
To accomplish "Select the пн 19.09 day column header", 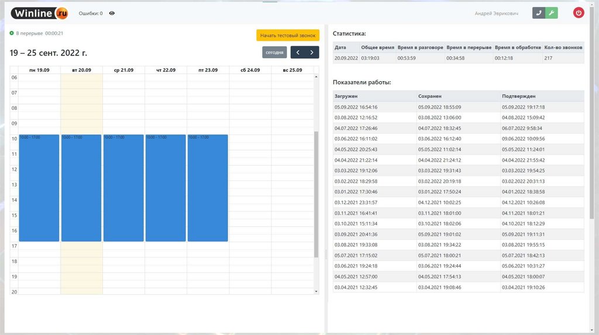I will pos(39,70).
